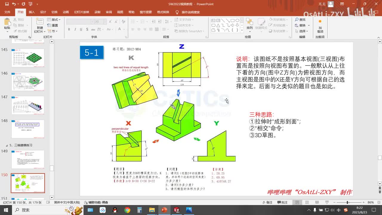Image resolution: width=382 pixels, height=215 pixels.
Task: Open the Layout (版式) dropdown
Action: coord(54,20)
